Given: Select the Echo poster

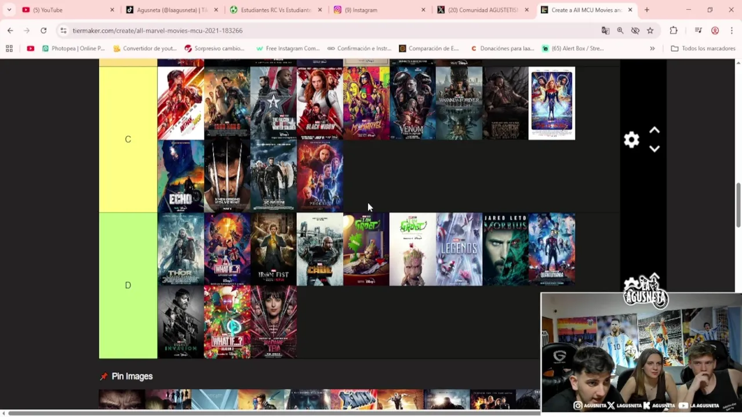Looking at the screenshot, I should point(180,176).
